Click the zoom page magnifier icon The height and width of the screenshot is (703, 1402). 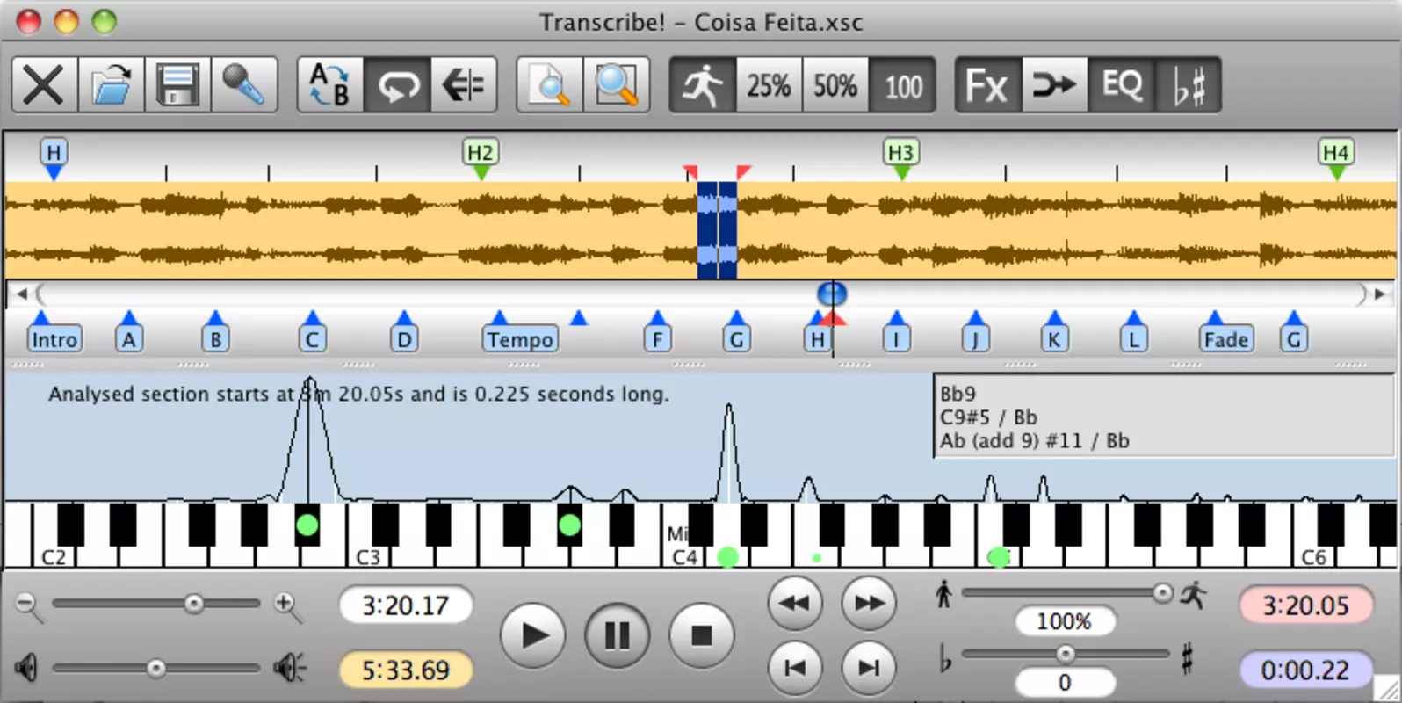550,85
